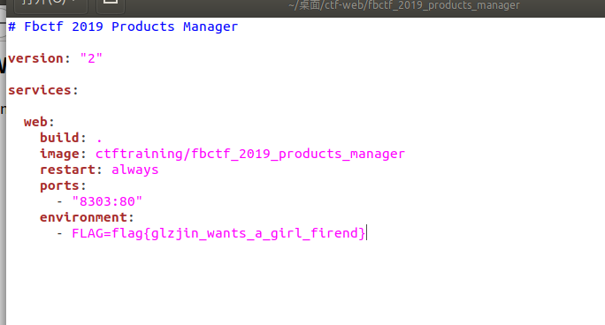Place cursor on the services key

click(40, 90)
